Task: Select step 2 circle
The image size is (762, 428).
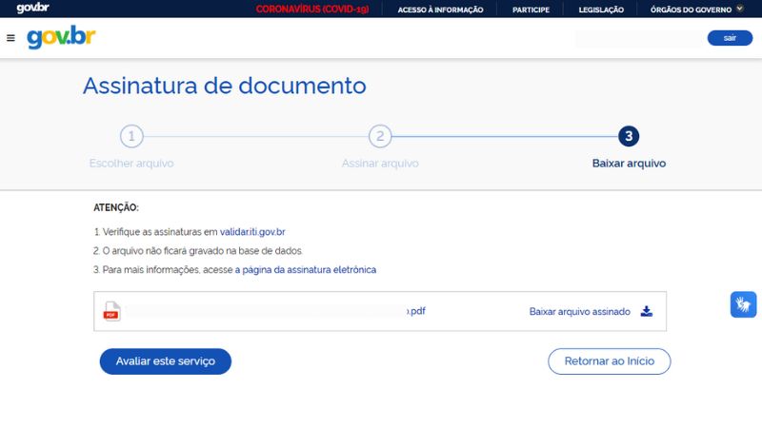Action: pos(380,136)
